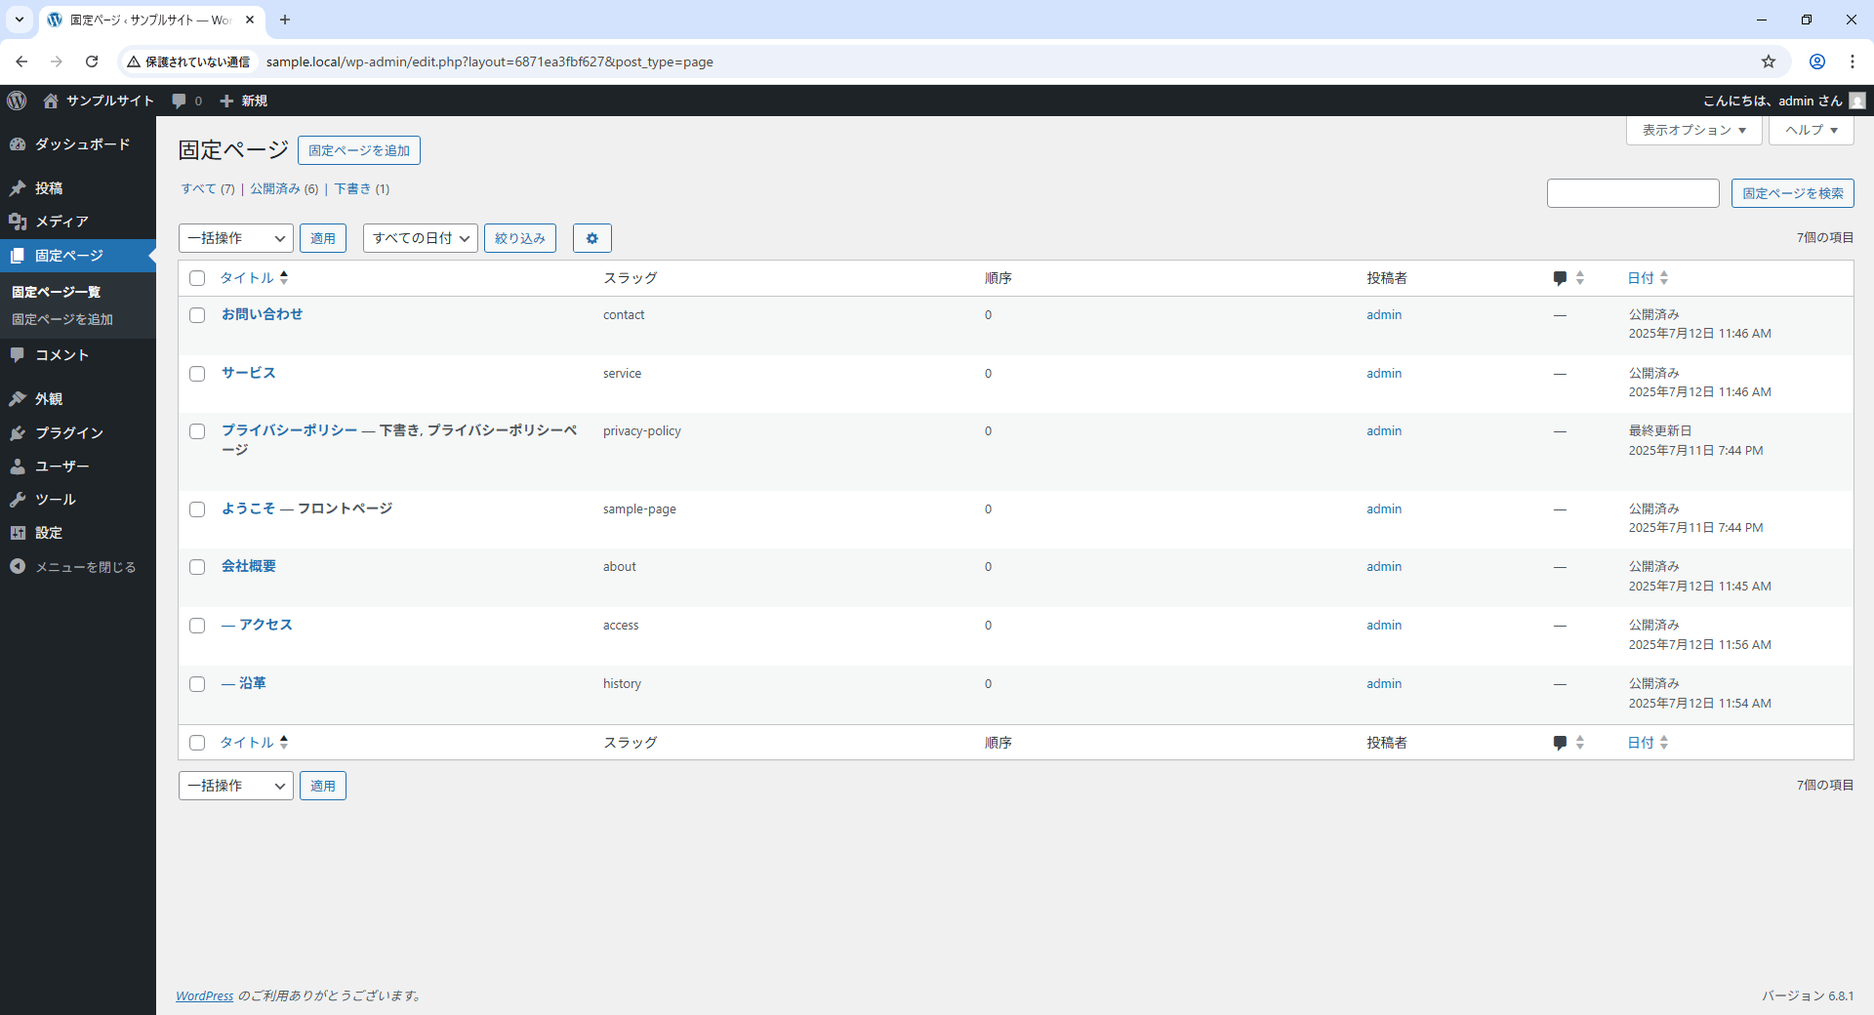Sort by 日付 in bottom footer row
The image size is (1874, 1015).
click(1648, 743)
